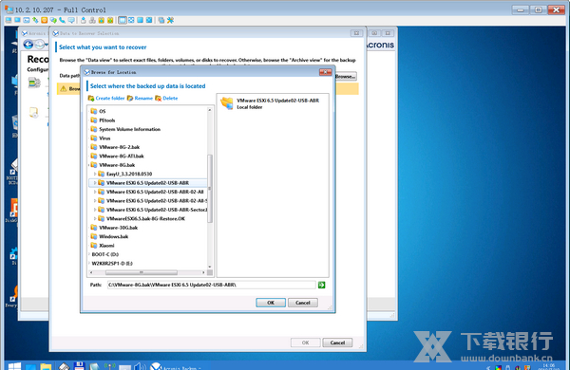The image size is (570, 370).
Task: Click the orange shutdown toolbar icon
Action: point(44,20)
